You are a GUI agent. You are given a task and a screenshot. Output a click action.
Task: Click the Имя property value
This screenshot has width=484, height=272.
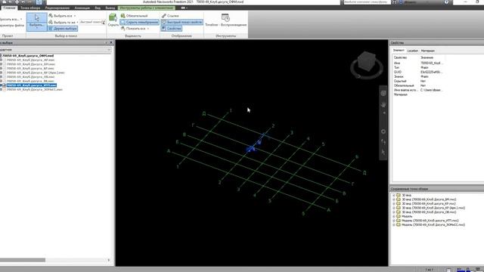[431, 63]
